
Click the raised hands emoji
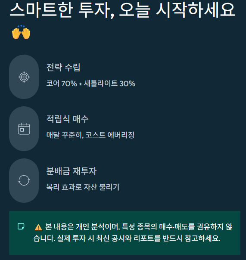point(21,32)
